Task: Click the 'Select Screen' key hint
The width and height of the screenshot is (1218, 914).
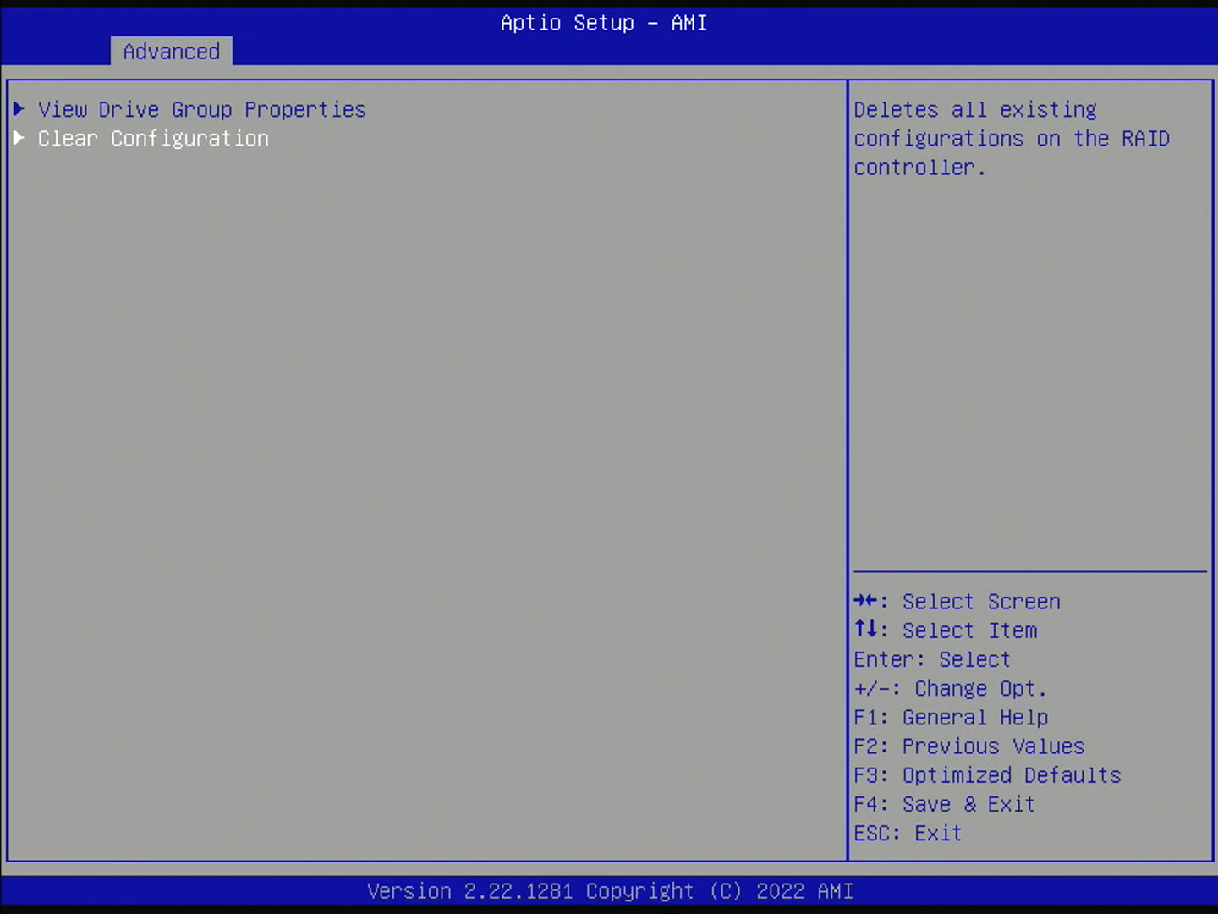Action: (957, 602)
